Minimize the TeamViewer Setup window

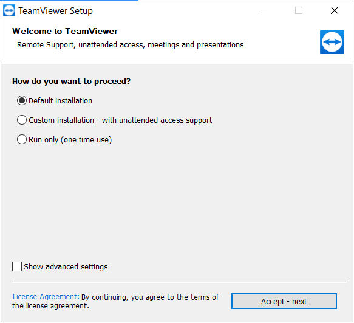coord(264,10)
